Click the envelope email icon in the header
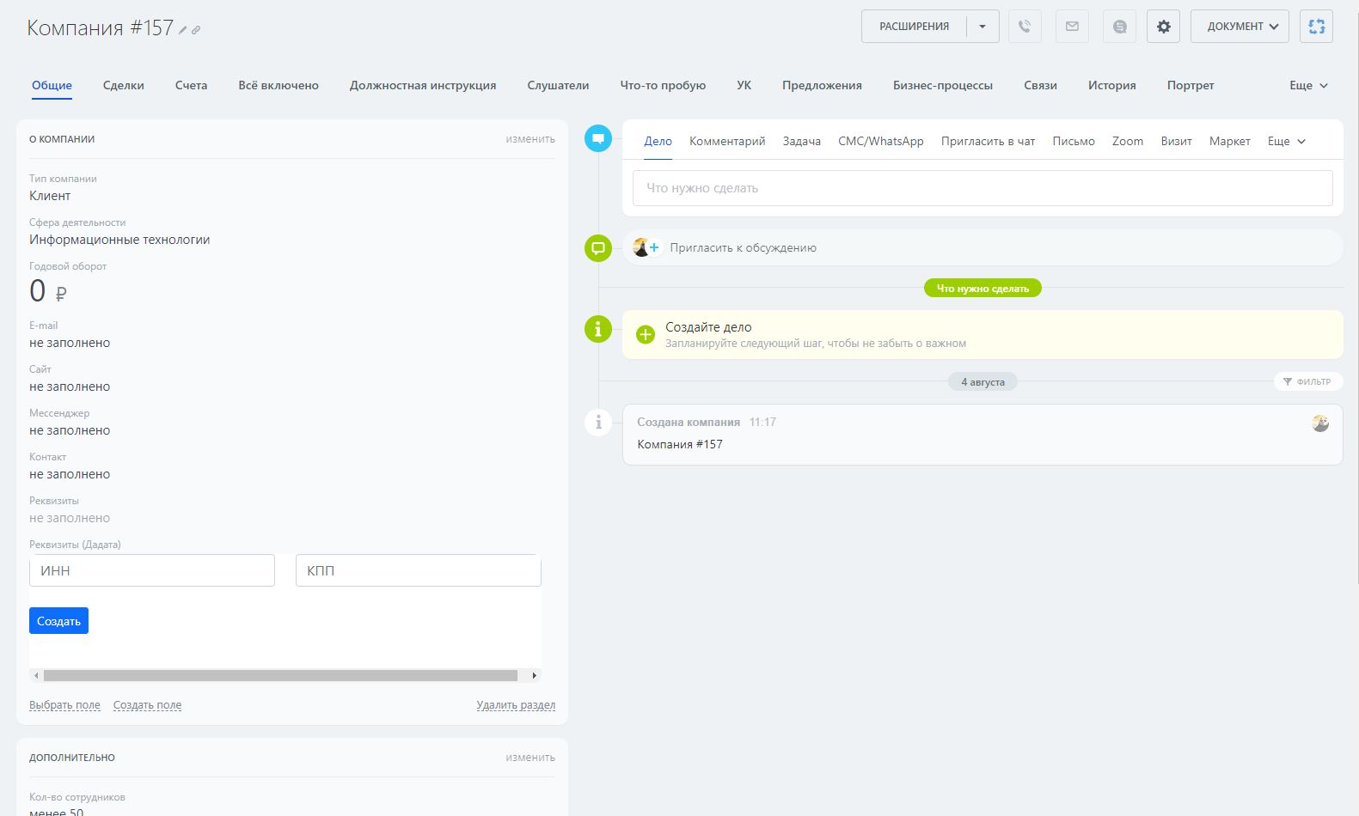 1072,27
